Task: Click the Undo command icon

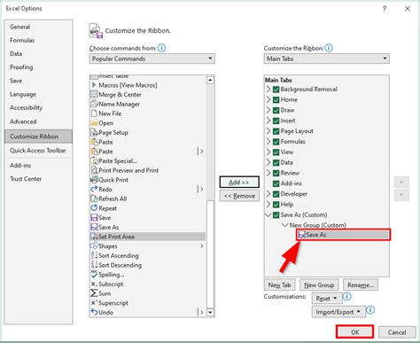Action: 94,312
